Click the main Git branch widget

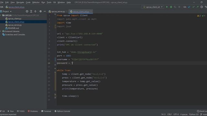click(x=204, y=114)
